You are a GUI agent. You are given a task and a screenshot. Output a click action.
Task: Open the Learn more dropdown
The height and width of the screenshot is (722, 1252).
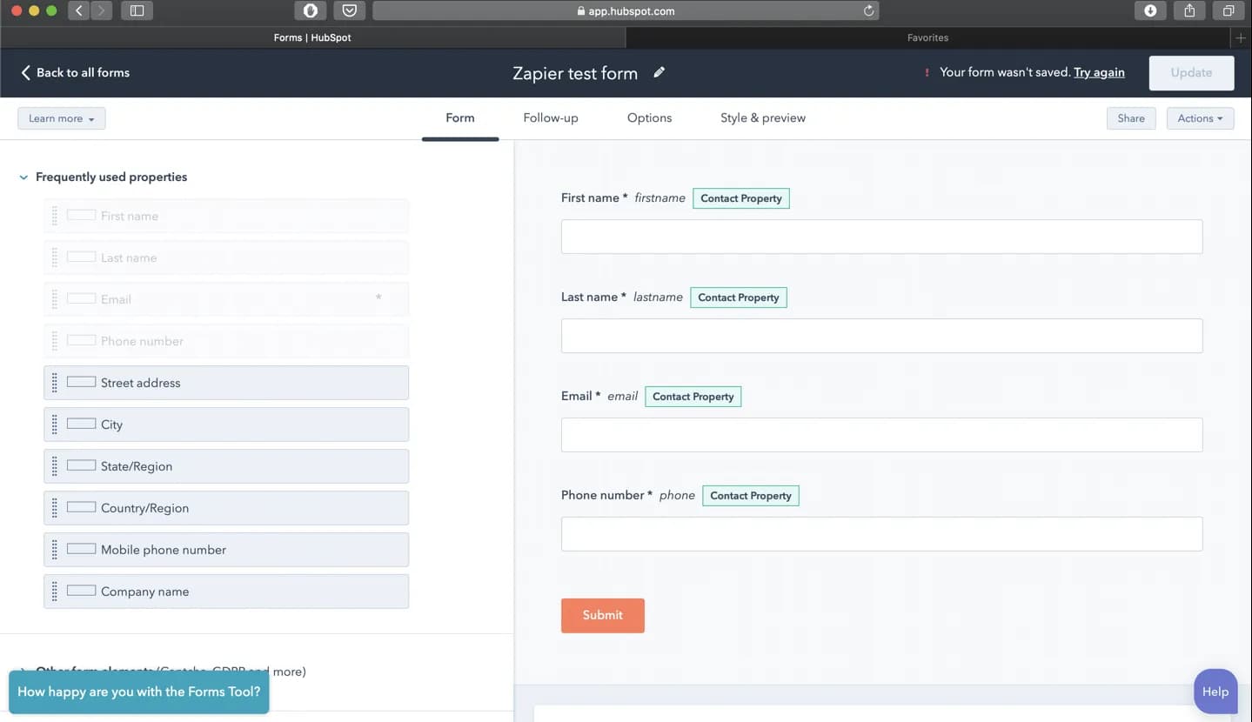tap(61, 118)
